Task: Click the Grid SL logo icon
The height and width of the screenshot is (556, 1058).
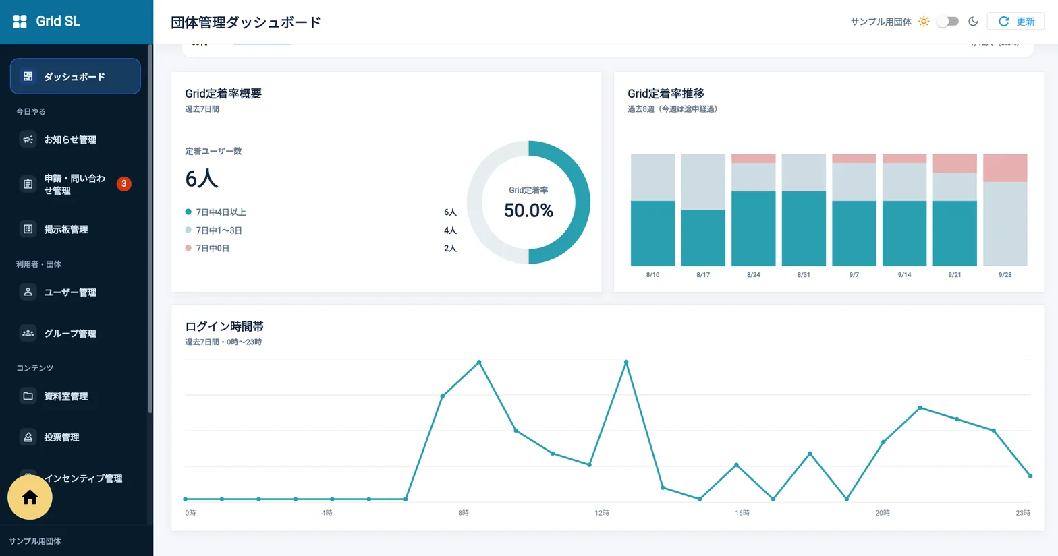Action: [20, 22]
